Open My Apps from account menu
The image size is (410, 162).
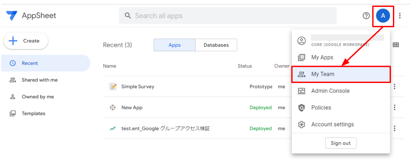tap(341, 57)
